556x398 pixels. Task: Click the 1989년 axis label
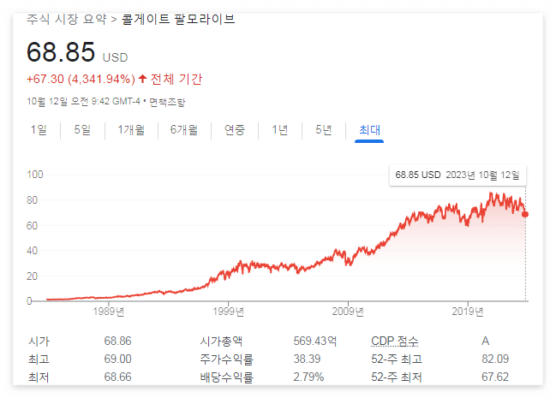coord(109,312)
